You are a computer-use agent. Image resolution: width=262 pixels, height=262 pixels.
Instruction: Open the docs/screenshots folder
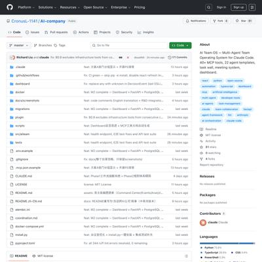(28, 101)
